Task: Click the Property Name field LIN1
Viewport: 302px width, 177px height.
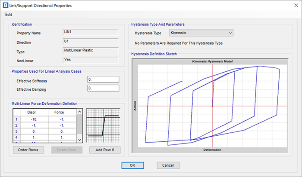Action: [91, 32]
